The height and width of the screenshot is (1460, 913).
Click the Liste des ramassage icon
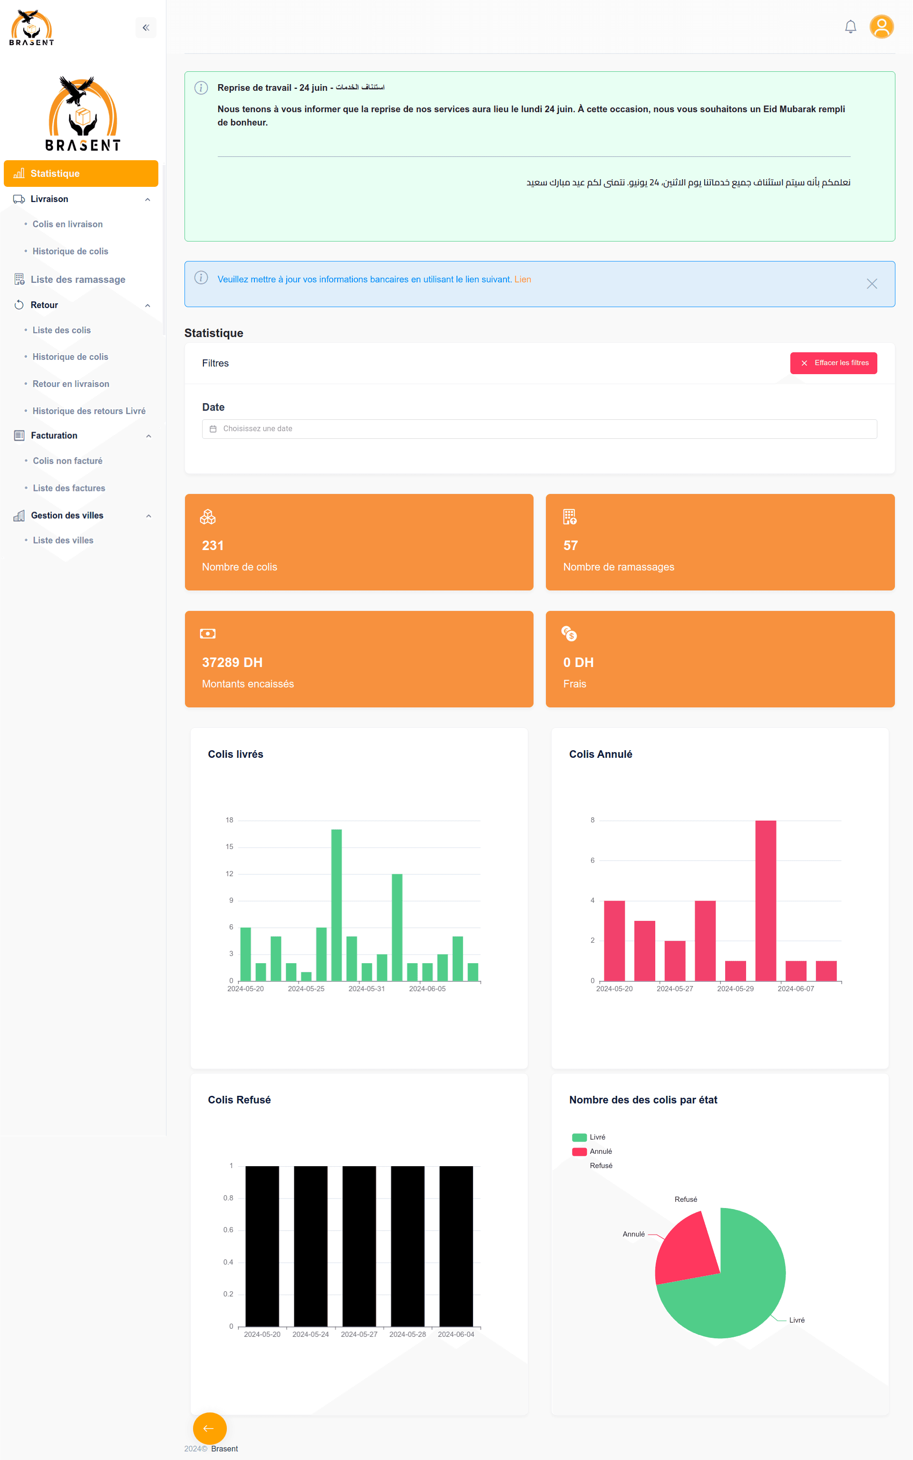click(19, 280)
